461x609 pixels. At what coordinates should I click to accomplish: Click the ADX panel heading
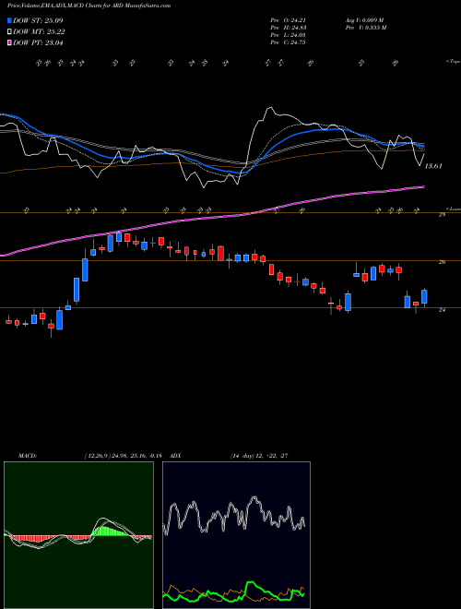coord(176,456)
